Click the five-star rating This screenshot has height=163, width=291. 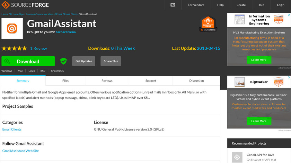click(14, 48)
